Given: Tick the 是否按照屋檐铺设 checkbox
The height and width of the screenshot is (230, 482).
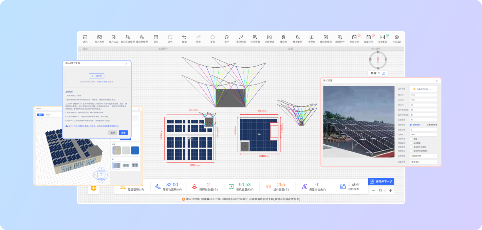Looking at the screenshot, I should point(411,151).
